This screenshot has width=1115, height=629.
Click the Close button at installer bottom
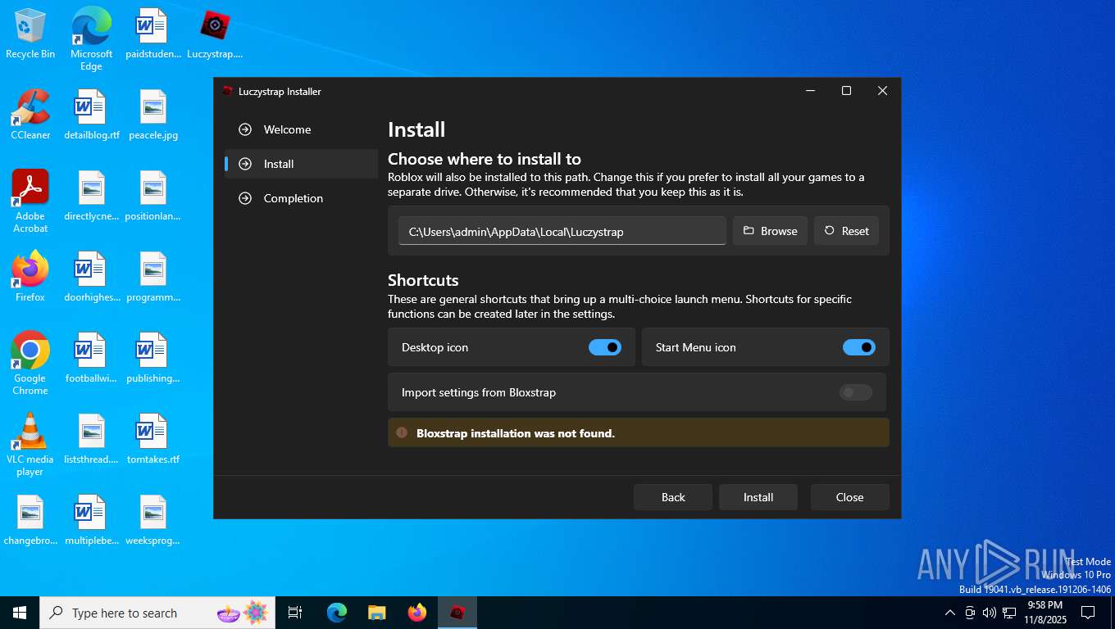pos(850,497)
